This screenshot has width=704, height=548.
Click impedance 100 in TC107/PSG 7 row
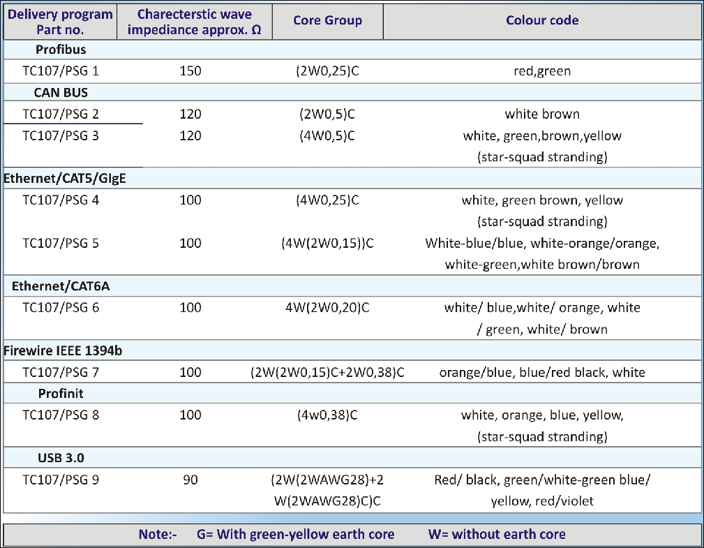point(190,372)
